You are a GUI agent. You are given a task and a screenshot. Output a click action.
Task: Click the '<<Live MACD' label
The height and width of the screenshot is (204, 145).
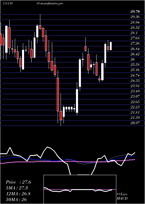point(122,196)
